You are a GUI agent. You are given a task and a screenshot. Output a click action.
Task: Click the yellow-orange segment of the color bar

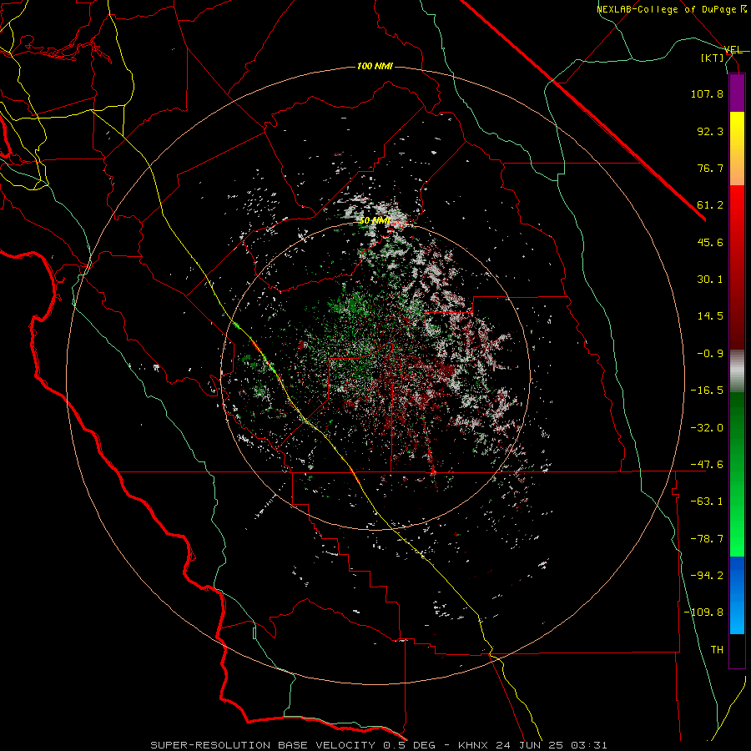point(737,149)
